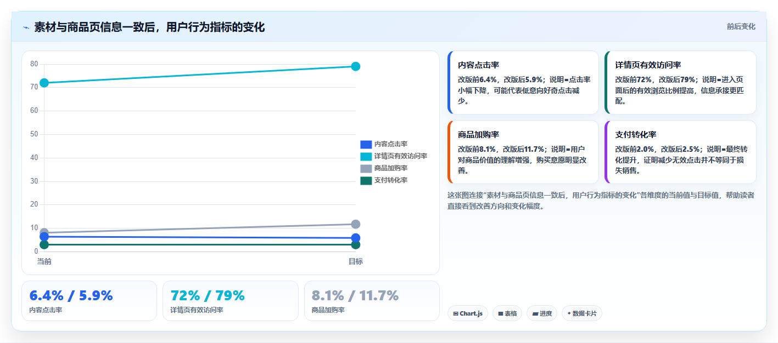Click 内容点击率 label under 6.4% stat
The width and height of the screenshot is (778, 343).
(46, 310)
